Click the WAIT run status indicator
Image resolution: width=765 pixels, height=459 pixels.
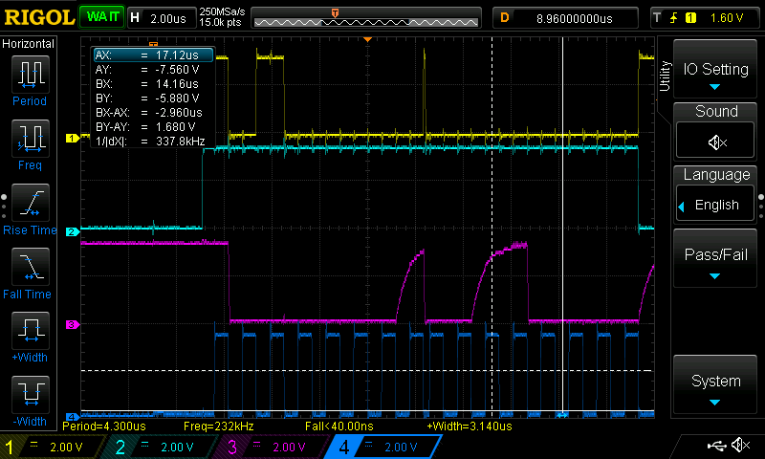click(102, 17)
